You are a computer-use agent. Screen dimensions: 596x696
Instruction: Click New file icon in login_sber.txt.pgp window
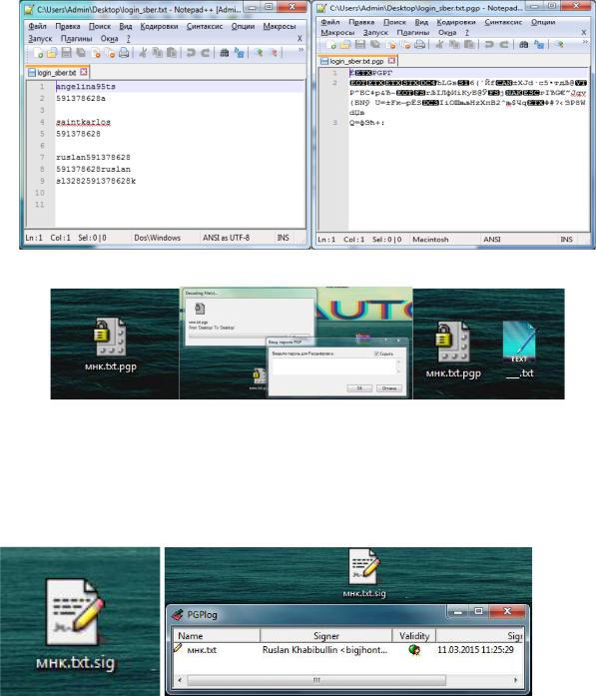[331, 44]
